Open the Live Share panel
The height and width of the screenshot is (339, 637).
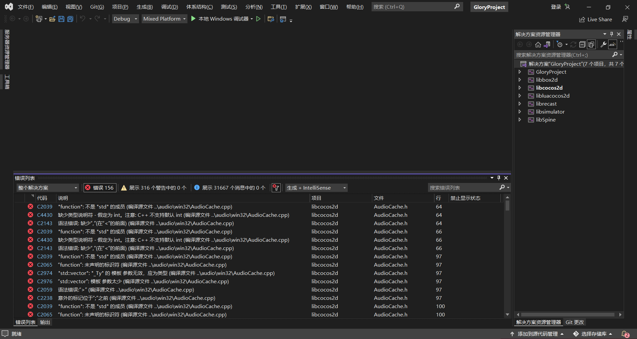pyautogui.click(x=596, y=19)
